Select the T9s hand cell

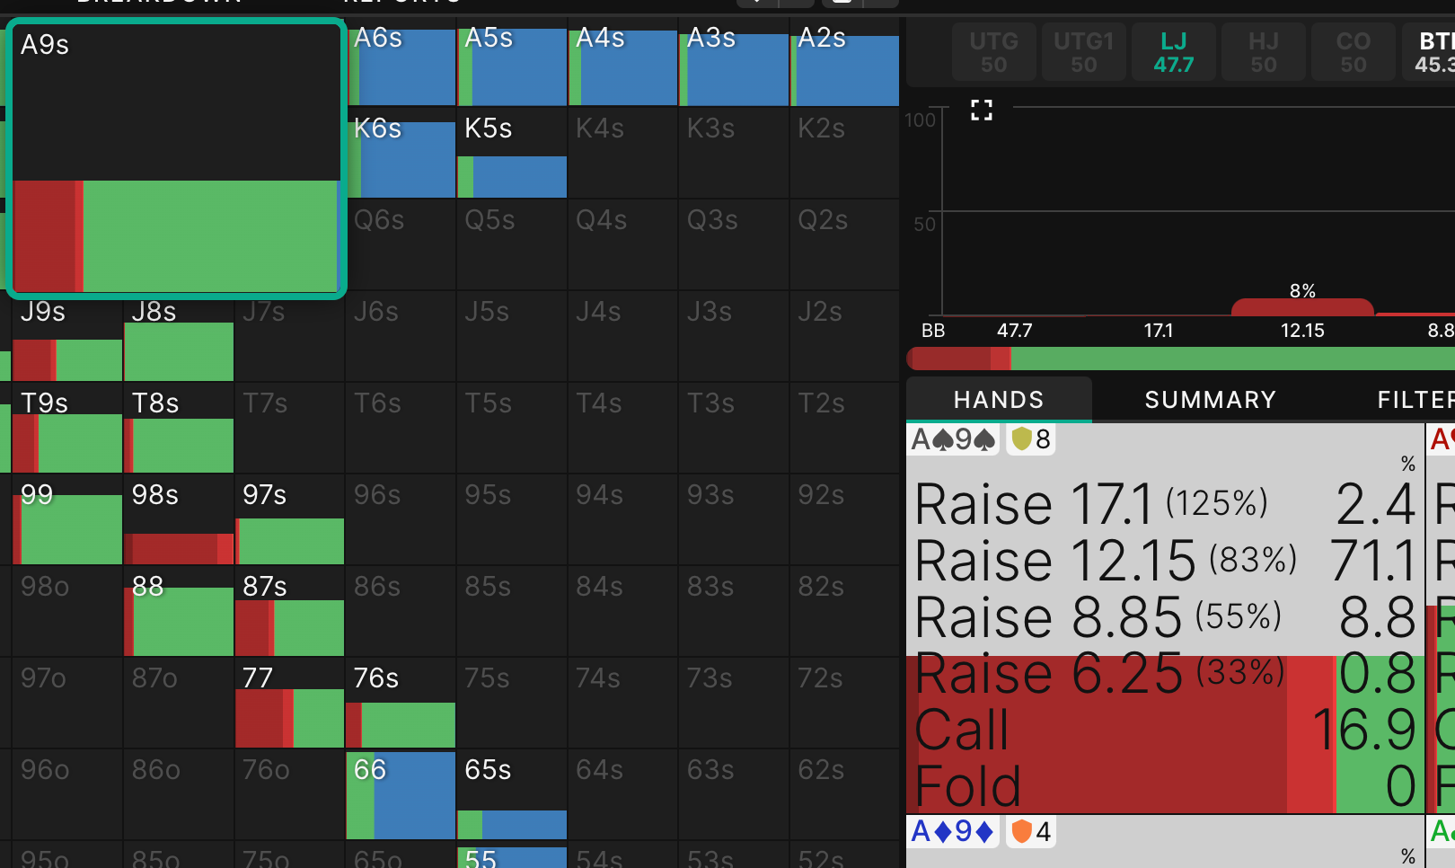(x=67, y=429)
